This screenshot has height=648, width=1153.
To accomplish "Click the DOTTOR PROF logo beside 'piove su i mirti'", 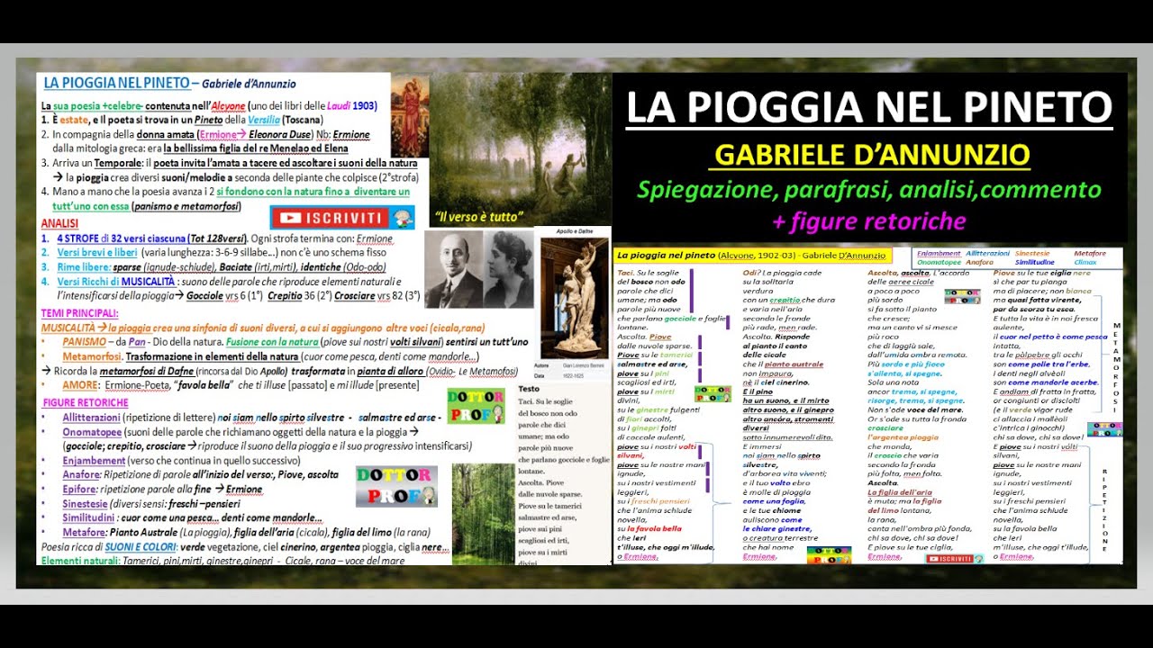I will 713,393.
